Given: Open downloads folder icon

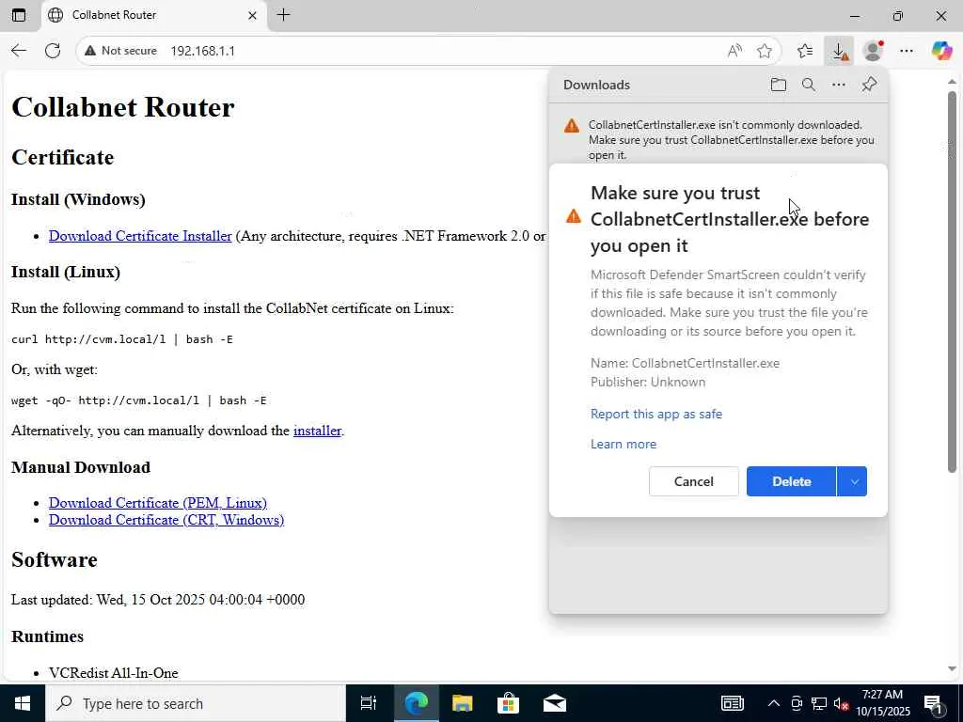Looking at the screenshot, I should 778,85.
